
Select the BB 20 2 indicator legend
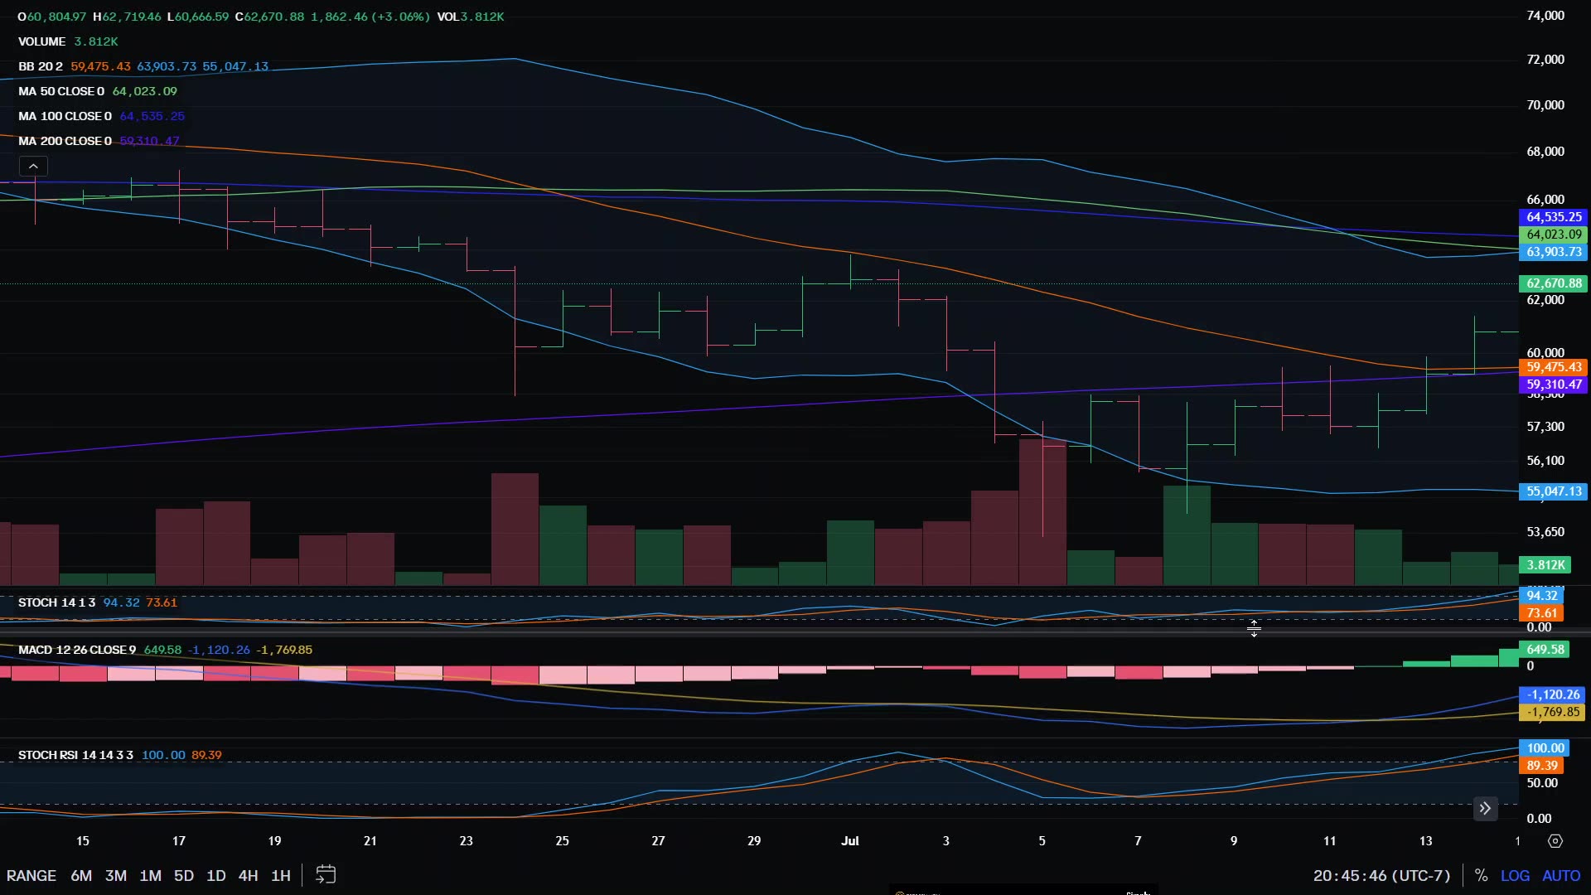40,66
